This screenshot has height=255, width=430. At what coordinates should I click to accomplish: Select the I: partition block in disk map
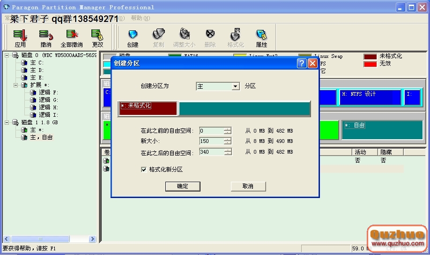tap(412, 97)
